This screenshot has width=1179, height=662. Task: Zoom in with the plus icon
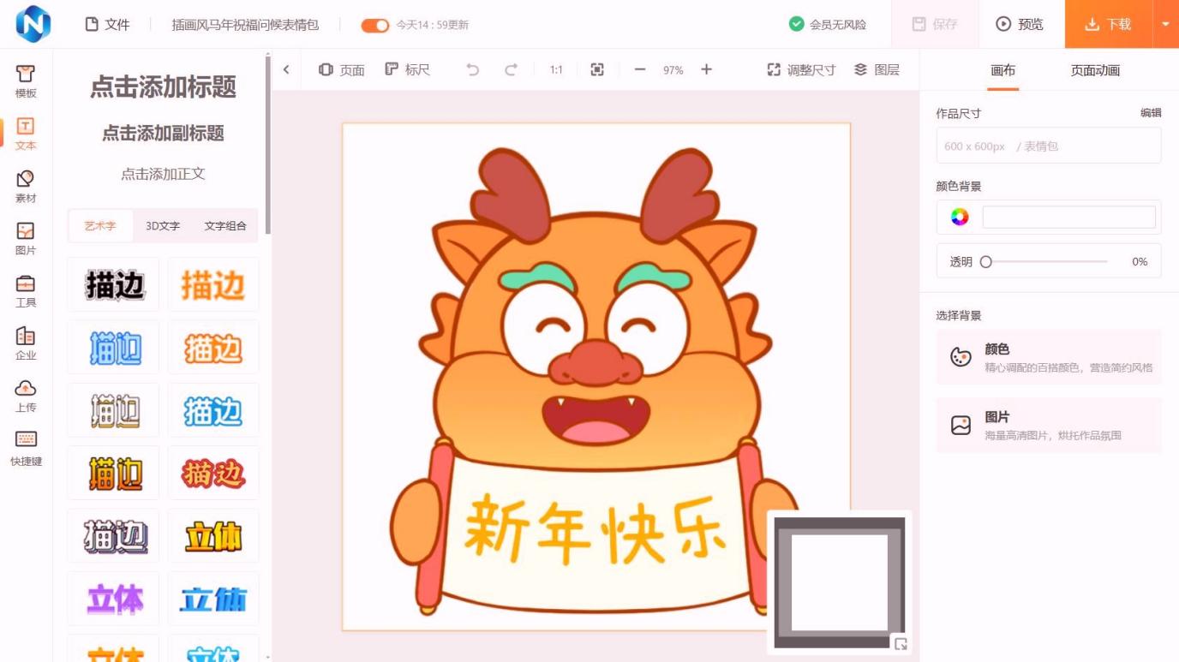click(706, 70)
